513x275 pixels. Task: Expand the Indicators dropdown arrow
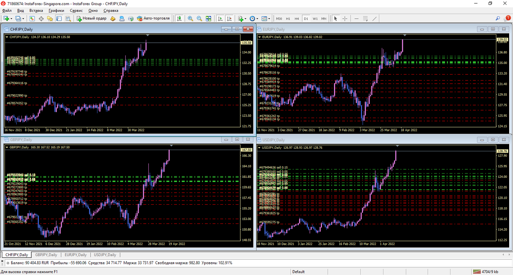[x=245, y=19]
